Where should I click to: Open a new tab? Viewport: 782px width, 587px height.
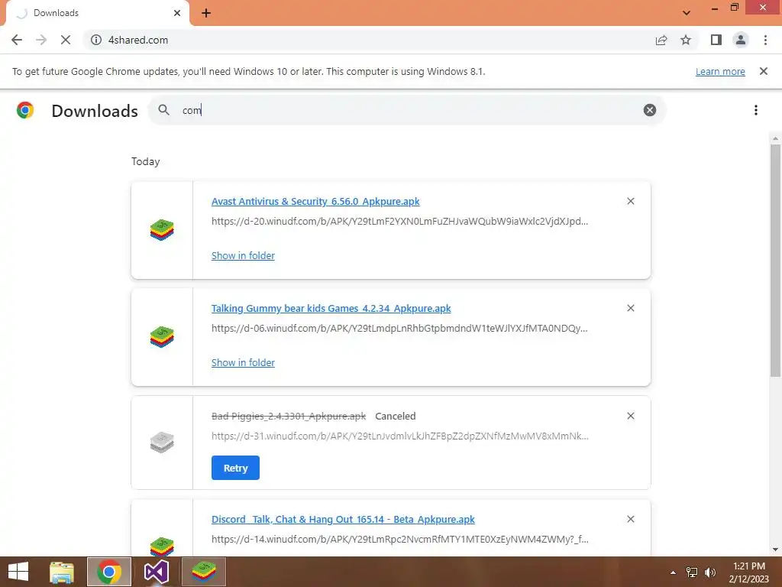pos(206,13)
